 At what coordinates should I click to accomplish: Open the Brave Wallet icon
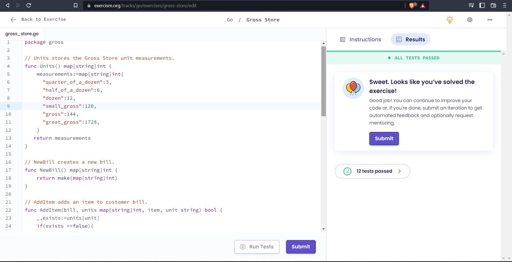coord(493,6)
